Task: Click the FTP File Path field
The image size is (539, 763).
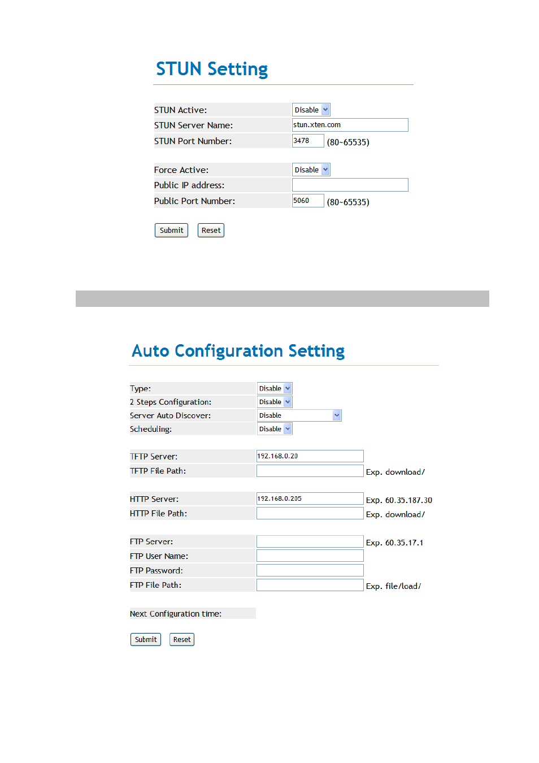Action: click(x=310, y=585)
